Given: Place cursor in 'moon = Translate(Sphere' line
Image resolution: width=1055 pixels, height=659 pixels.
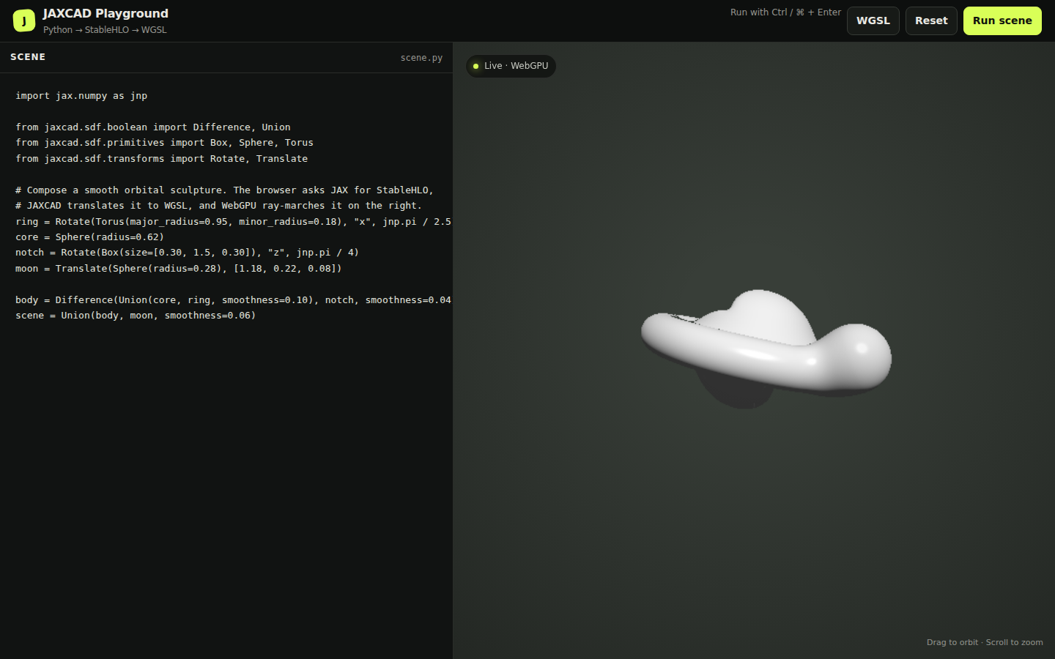Looking at the screenshot, I should pyautogui.click(x=179, y=269).
